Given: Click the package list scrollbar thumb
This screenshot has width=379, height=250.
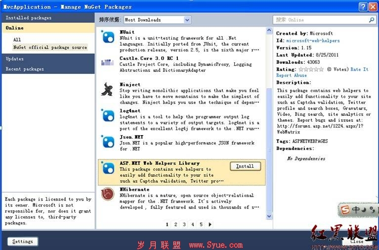Looking at the screenshot, I should pyautogui.click(x=269, y=150).
